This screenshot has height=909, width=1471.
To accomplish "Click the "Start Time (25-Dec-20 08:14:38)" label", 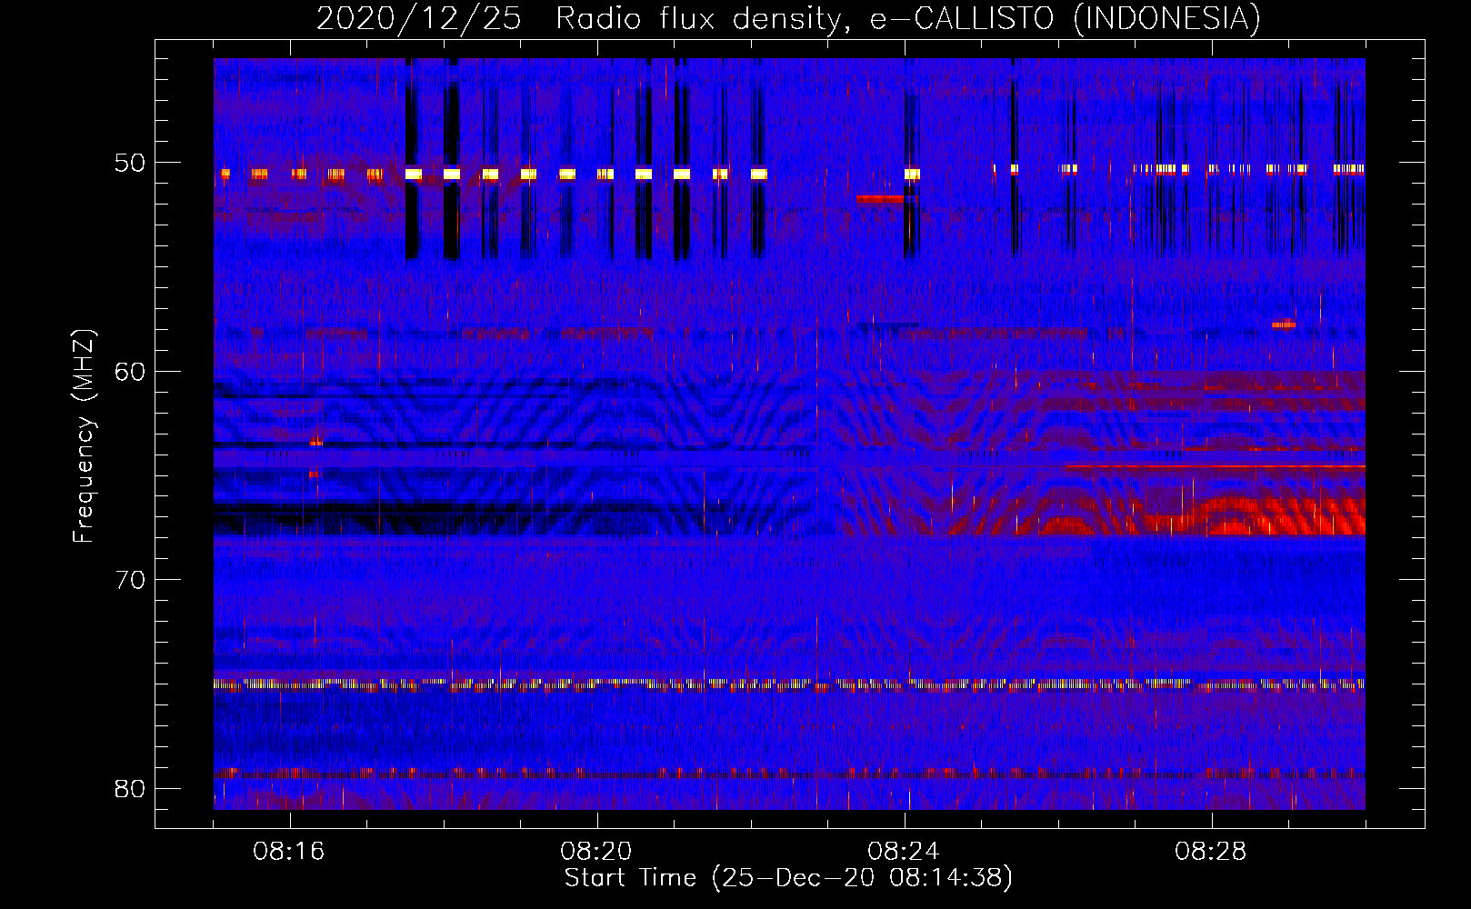I will pyautogui.click(x=788, y=878).
